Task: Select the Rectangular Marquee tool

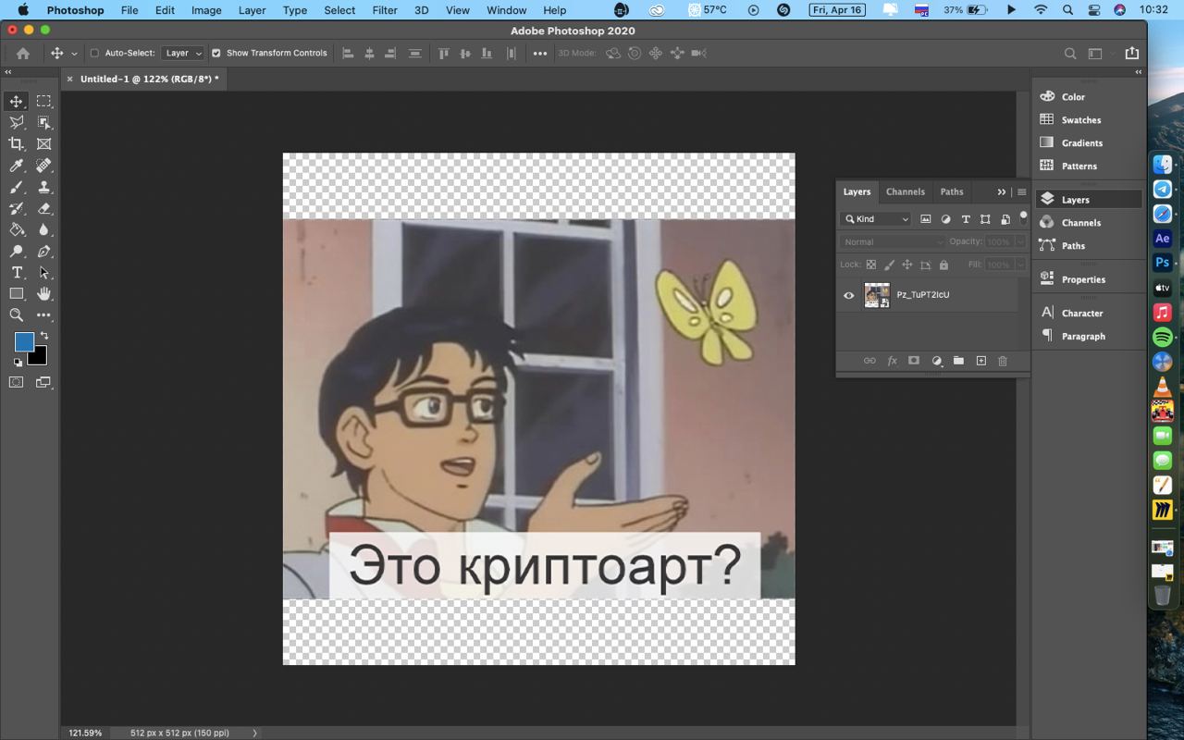Action: 43,101
